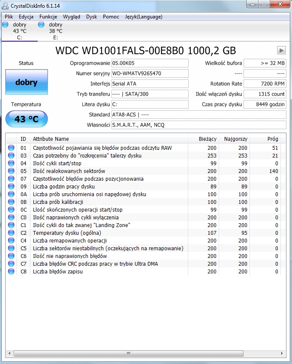Click status orb for attribute C6

[x=11, y=256]
